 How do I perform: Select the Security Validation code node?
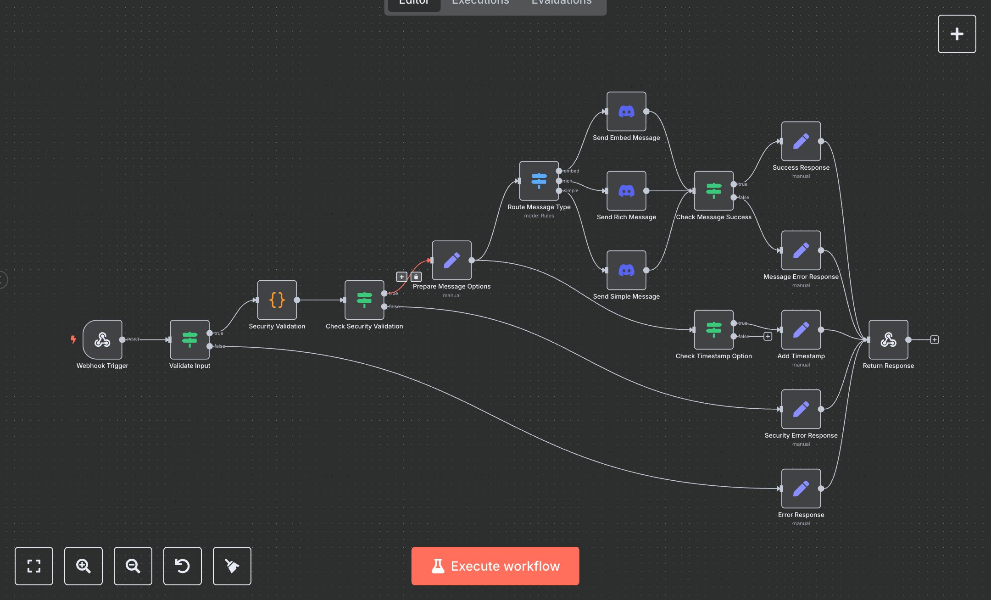277,300
